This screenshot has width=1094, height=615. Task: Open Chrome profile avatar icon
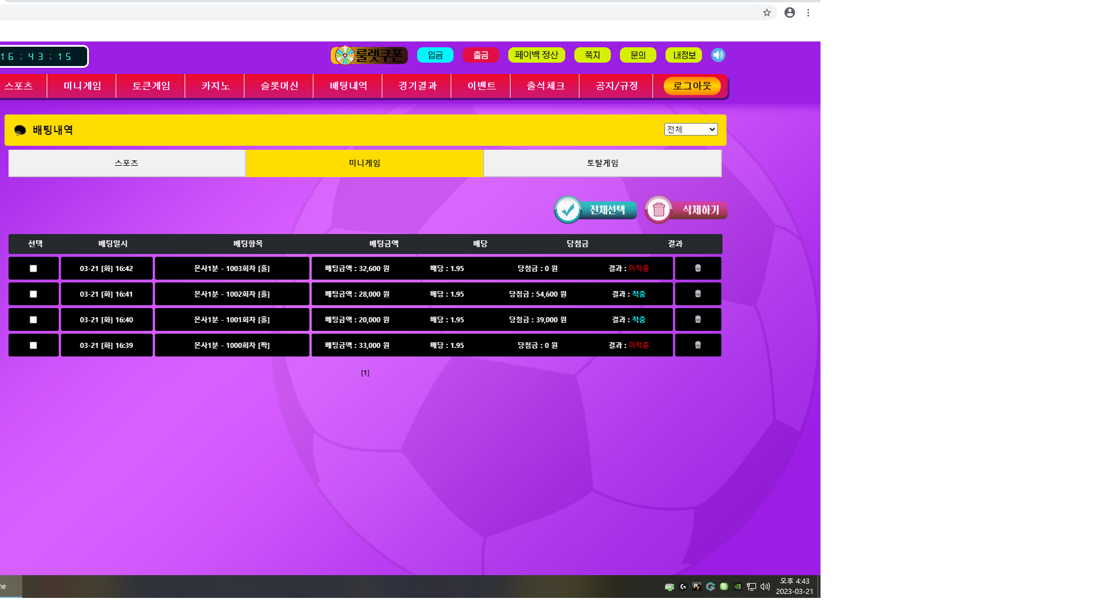point(790,13)
